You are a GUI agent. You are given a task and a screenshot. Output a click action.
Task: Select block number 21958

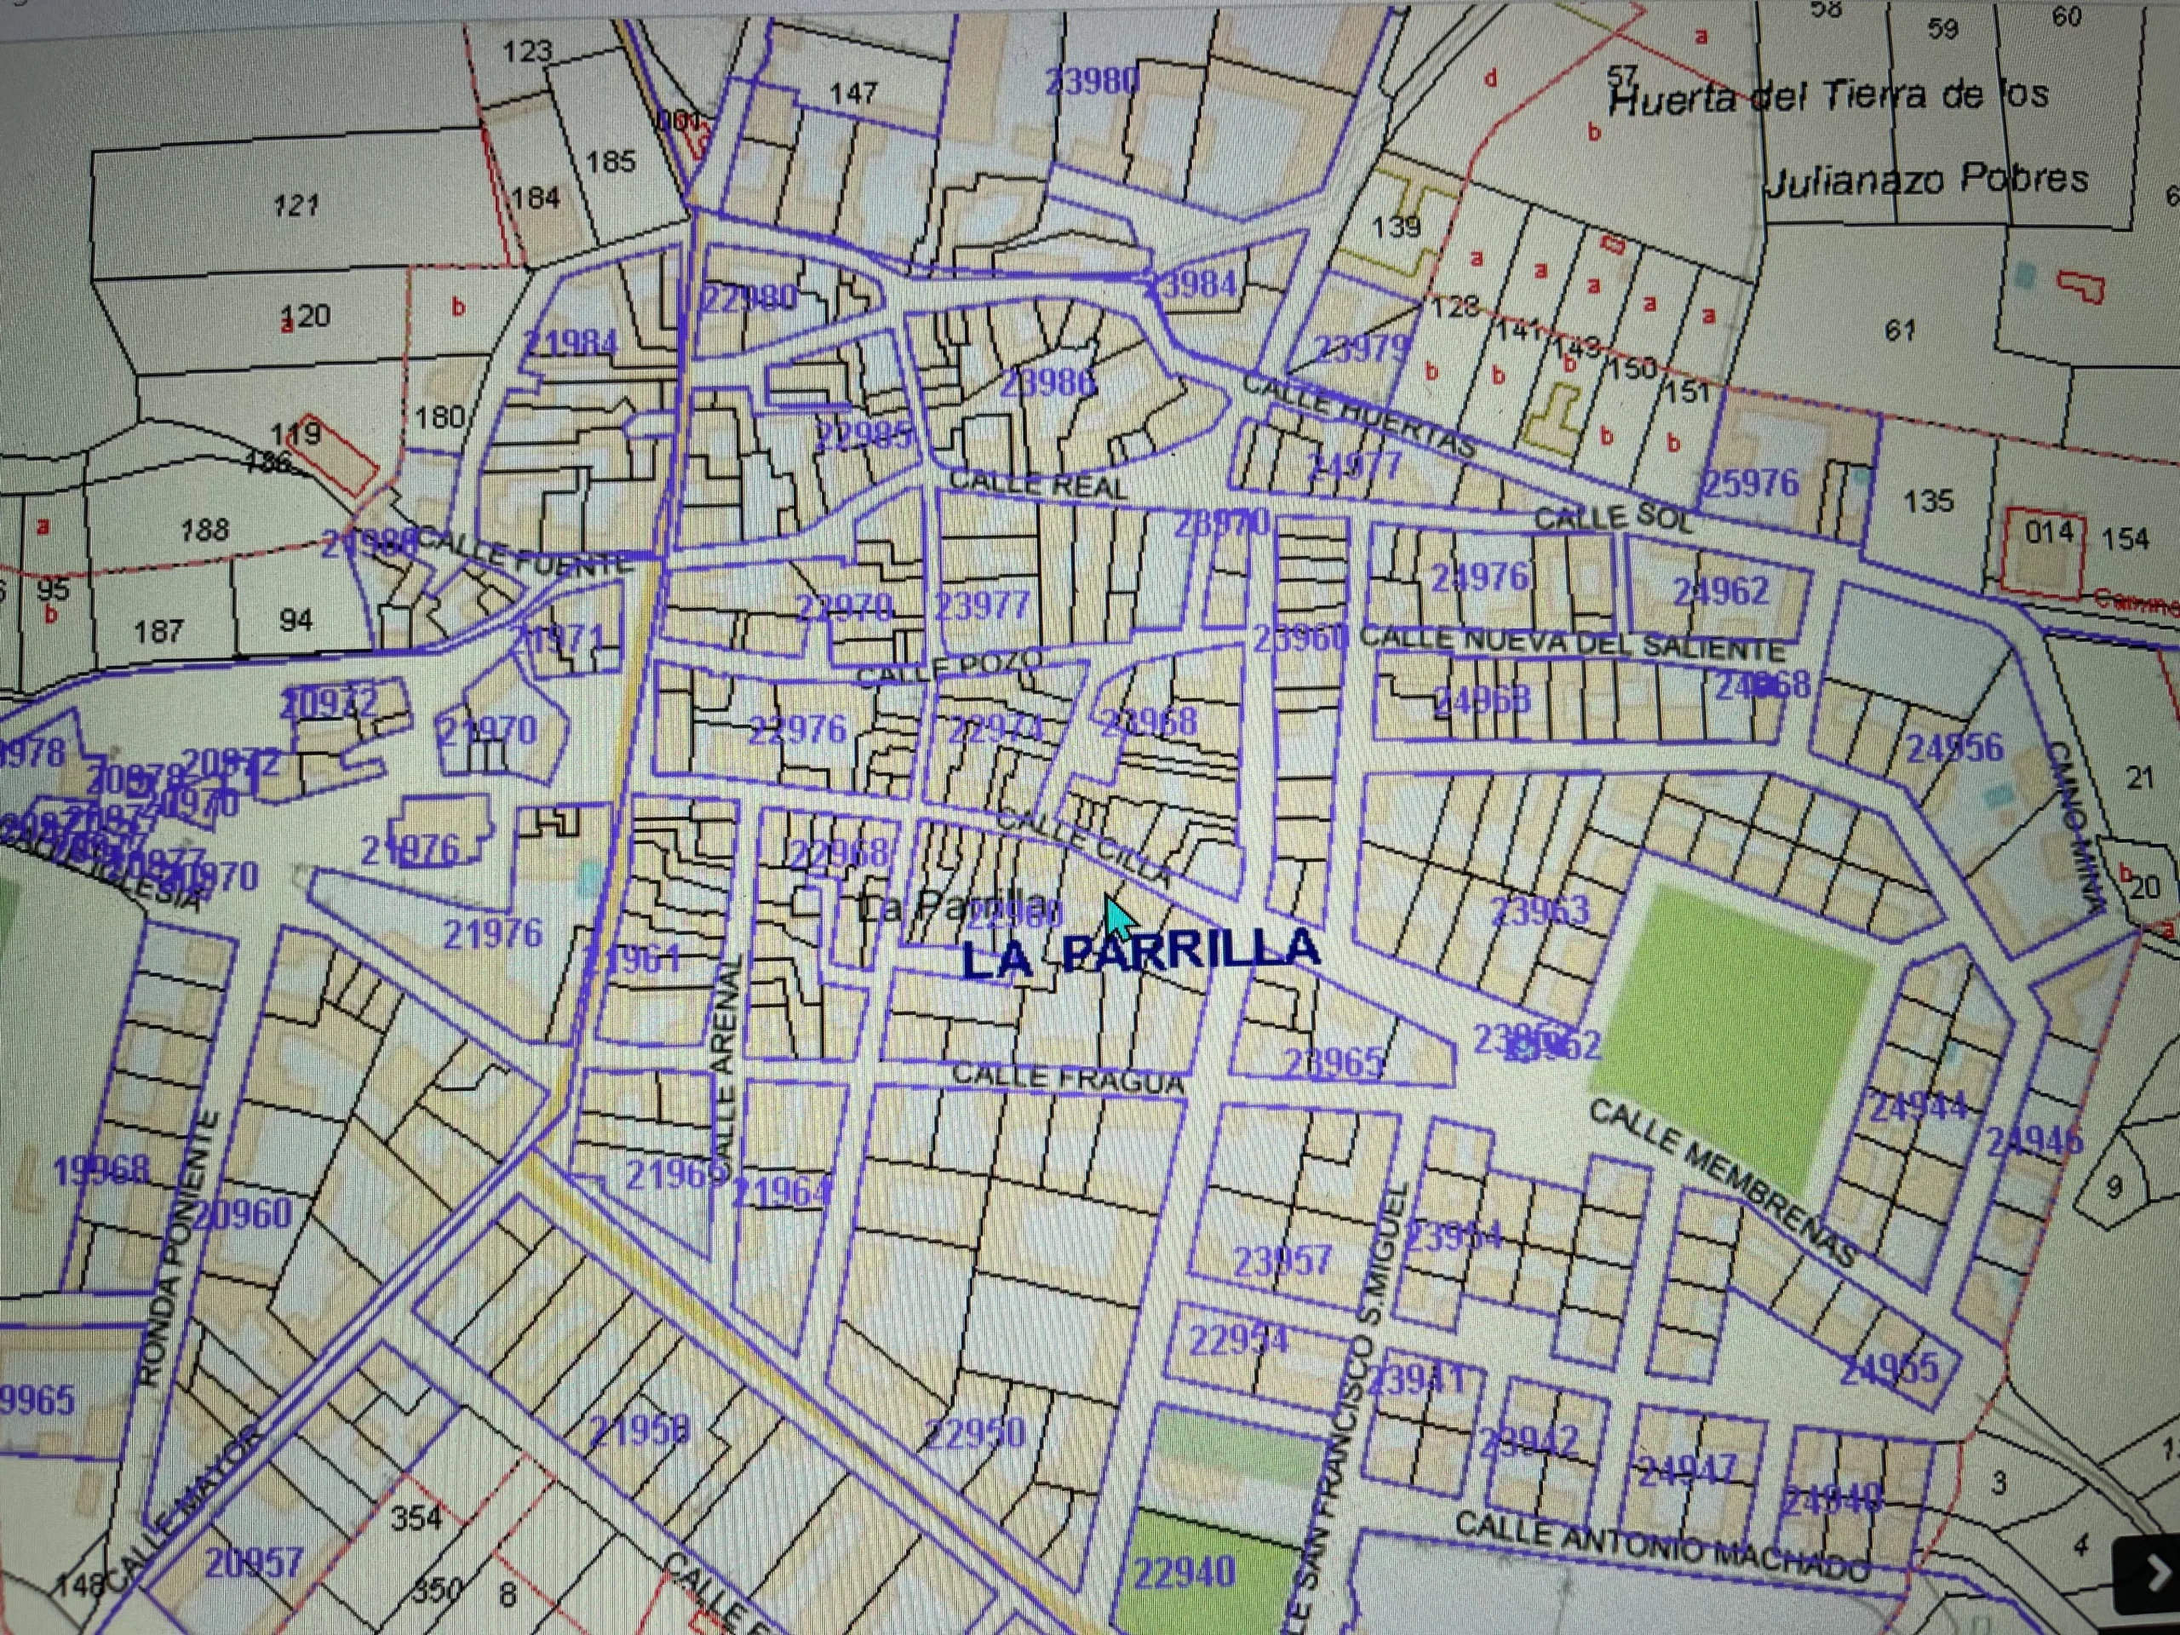click(x=640, y=1429)
